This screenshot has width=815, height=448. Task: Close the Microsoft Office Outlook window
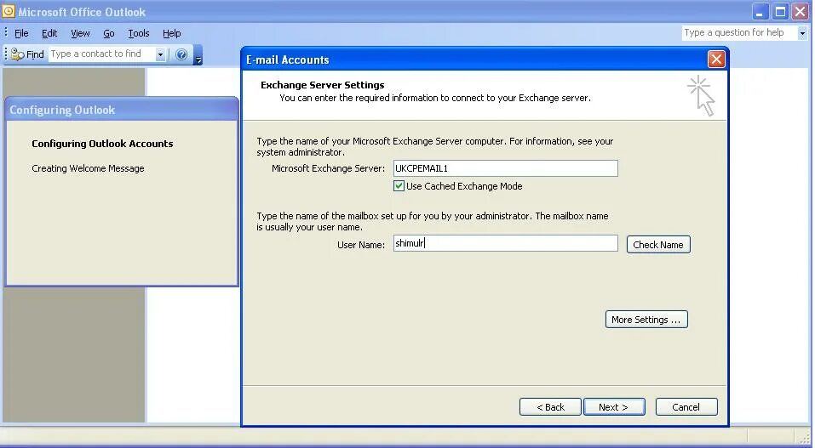coord(800,11)
